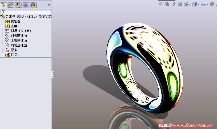Activate the Zoom to Area tool
217x129 pixels.
coord(167,4)
